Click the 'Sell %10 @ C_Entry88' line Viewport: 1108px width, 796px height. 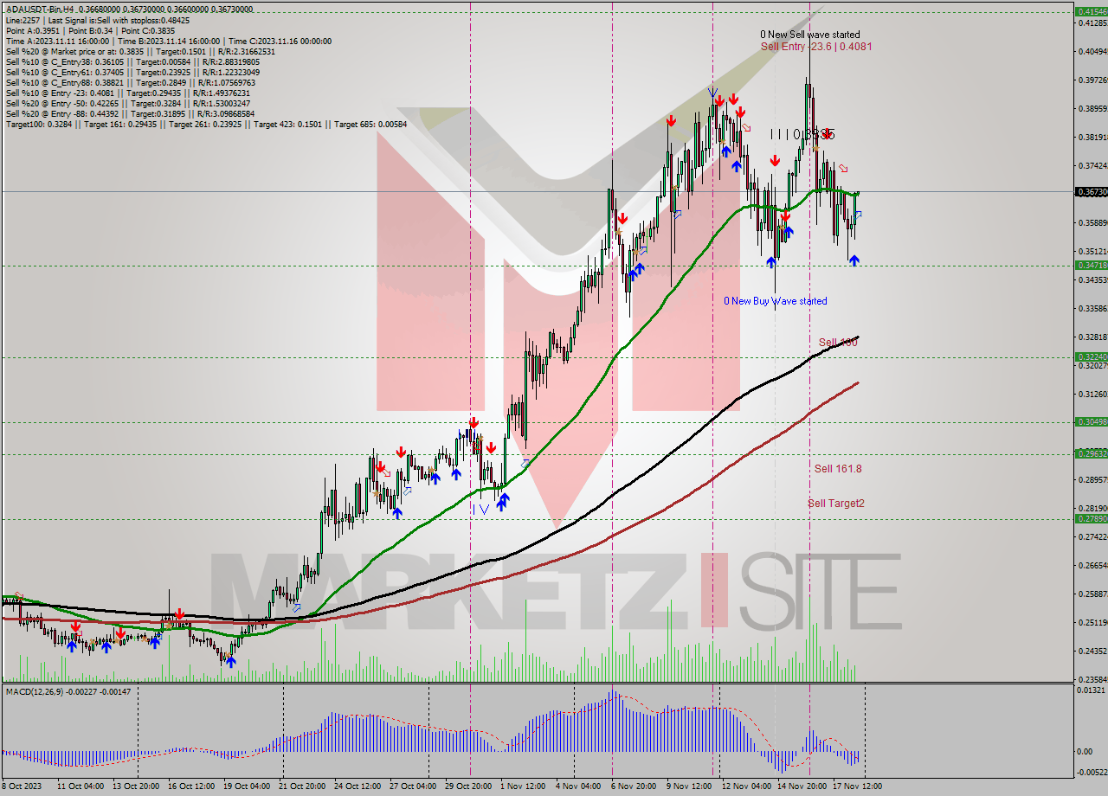click(130, 82)
